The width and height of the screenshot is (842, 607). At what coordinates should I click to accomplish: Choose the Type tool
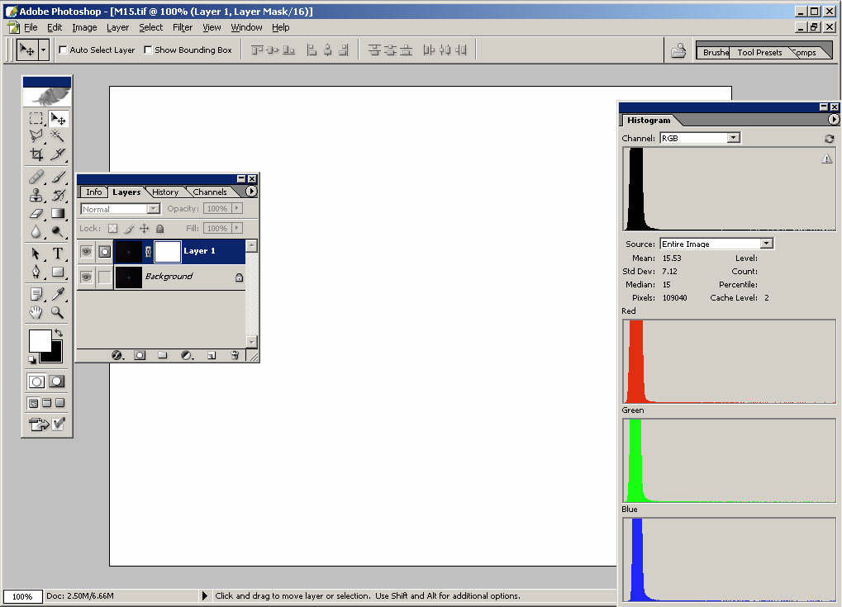(58, 254)
